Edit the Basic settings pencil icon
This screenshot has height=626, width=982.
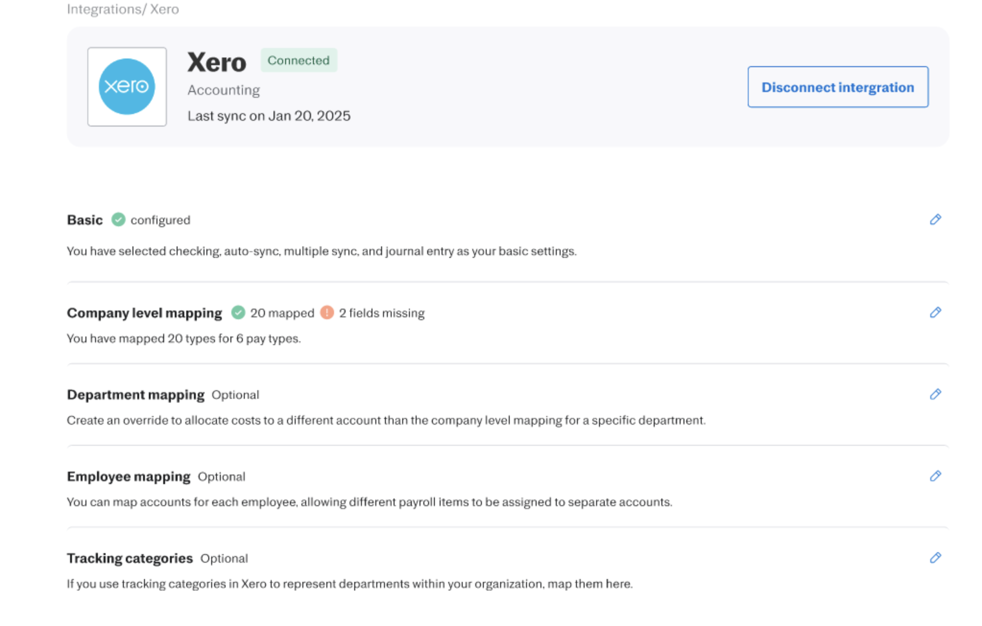[935, 220]
